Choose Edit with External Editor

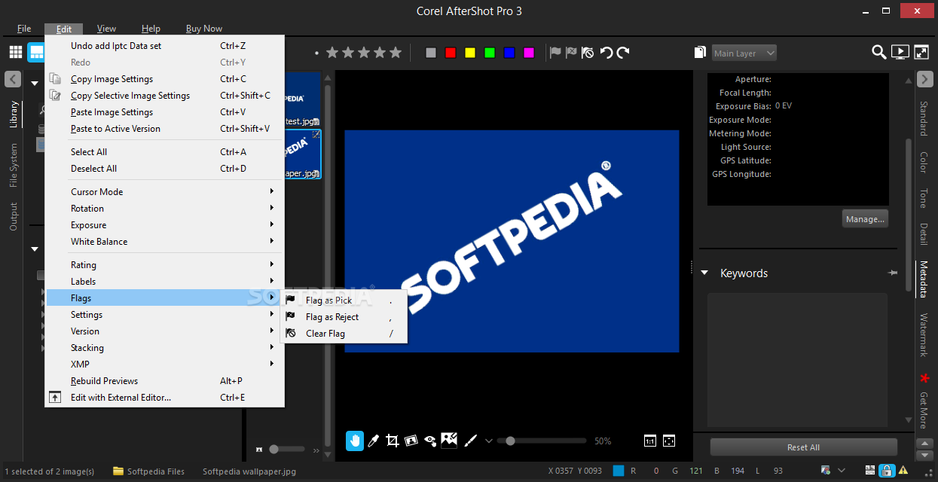[165, 397]
